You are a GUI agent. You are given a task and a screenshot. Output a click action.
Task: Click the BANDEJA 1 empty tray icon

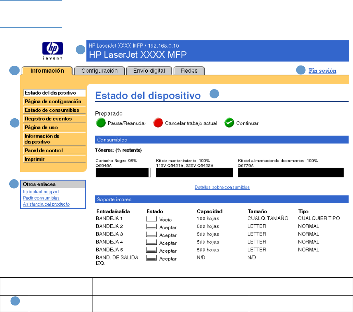coord(151,219)
